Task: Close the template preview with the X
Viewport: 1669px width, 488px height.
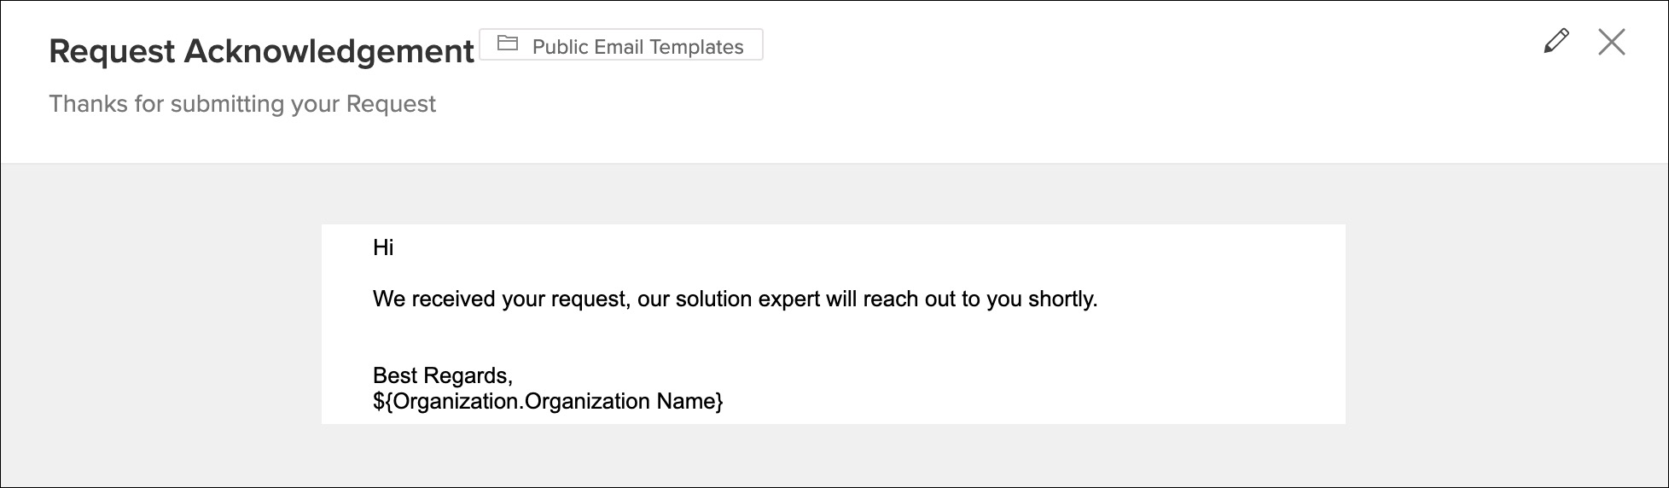Action: tap(1611, 42)
